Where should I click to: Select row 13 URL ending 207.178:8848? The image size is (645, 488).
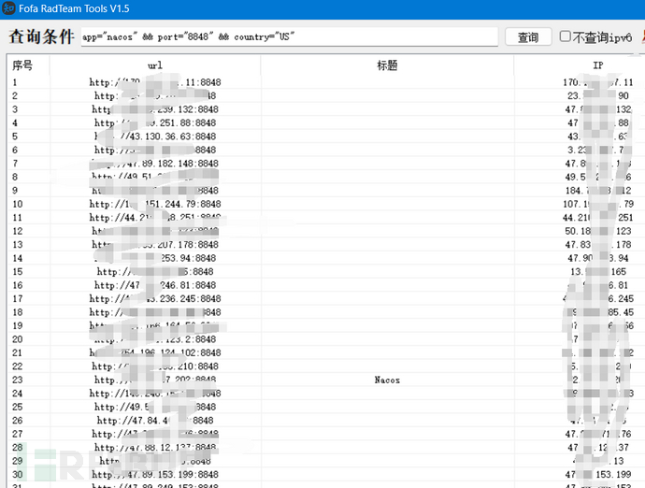click(155, 244)
